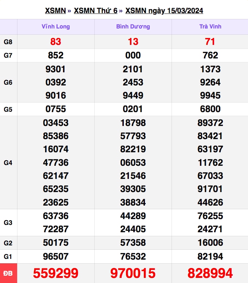Click the G2 row label
Viewport: 248px width, 283px height.
click(x=8, y=243)
